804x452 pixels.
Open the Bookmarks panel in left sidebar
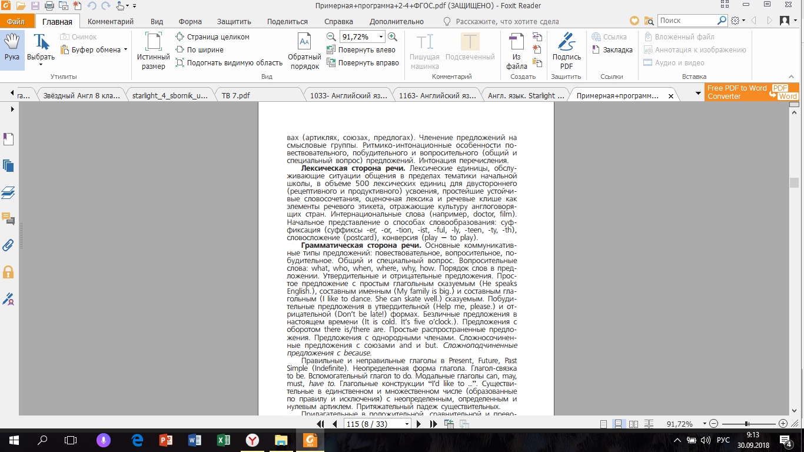click(x=8, y=139)
